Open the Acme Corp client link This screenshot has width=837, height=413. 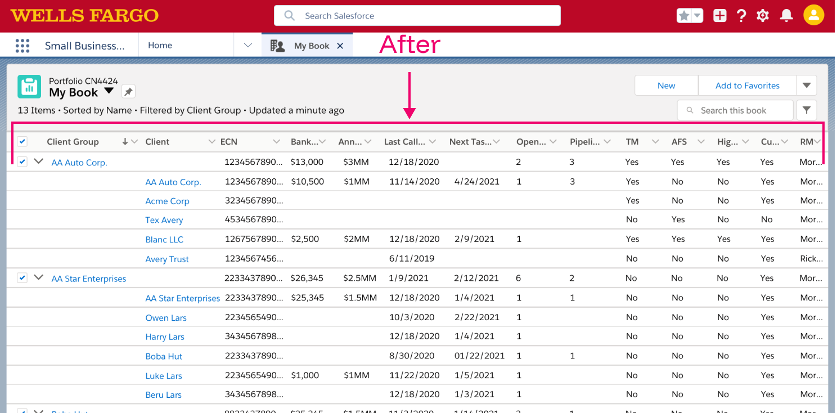167,201
